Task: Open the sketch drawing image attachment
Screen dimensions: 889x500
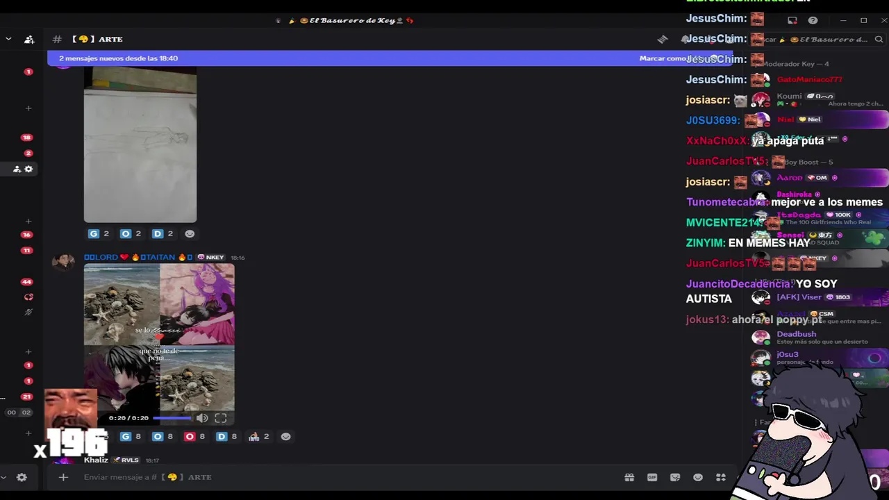Action: pos(140,145)
